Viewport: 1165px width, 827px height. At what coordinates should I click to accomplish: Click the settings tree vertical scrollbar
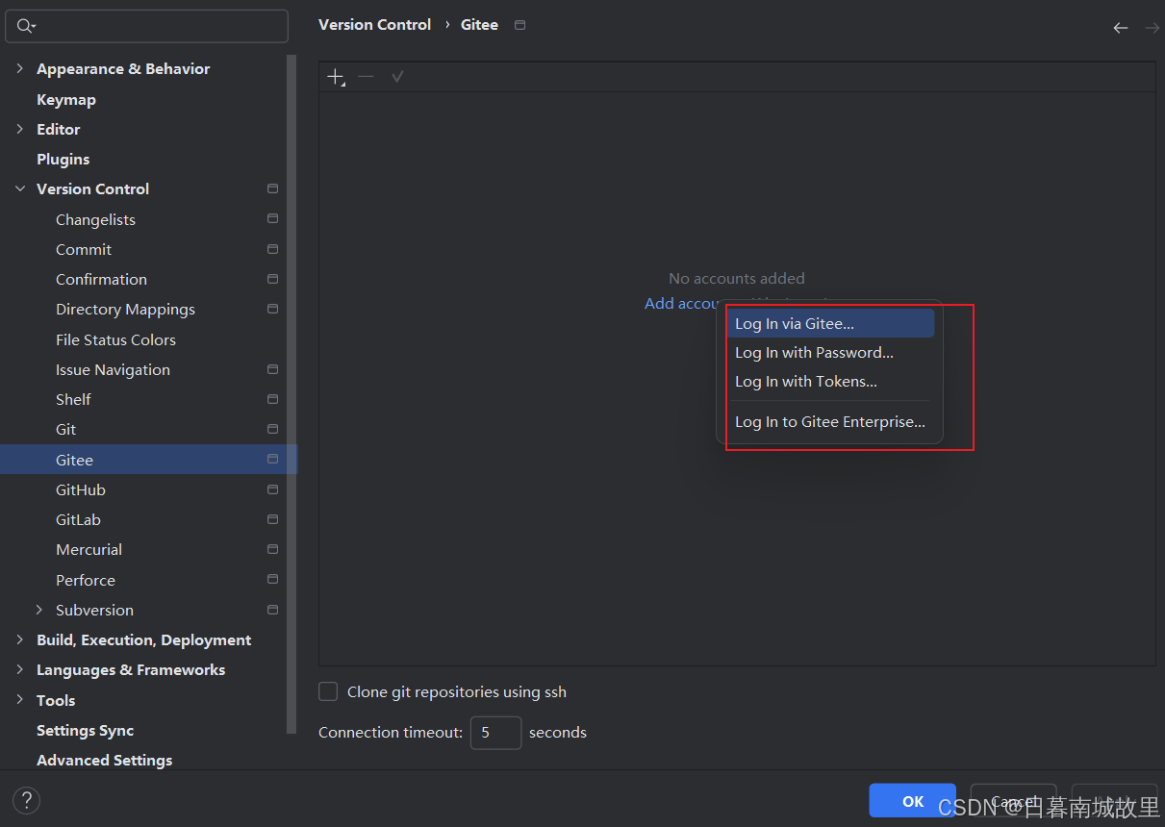(x=291, y=394)
